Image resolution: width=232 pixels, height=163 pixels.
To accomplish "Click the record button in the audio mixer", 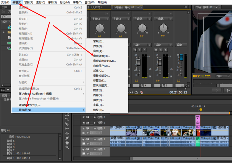I will pos(142,92).
